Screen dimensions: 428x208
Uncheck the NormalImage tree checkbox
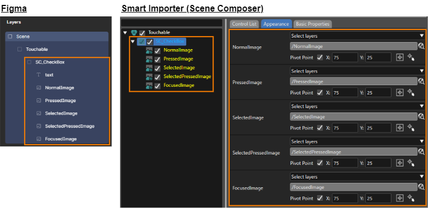coord(157,50)
